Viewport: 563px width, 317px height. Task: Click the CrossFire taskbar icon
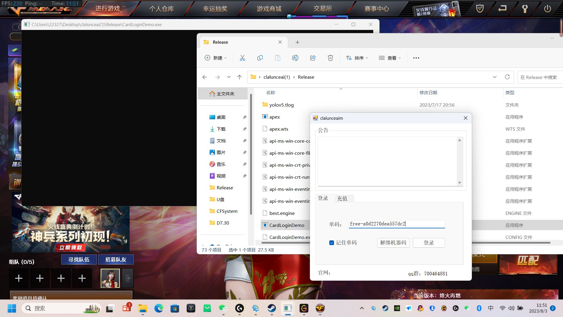[x=320, y=308]
